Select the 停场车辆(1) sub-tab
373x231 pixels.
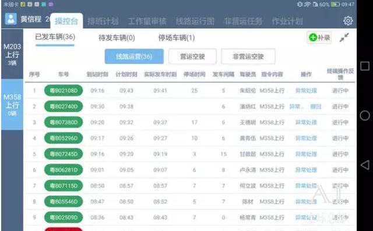(x=177, y=38)
